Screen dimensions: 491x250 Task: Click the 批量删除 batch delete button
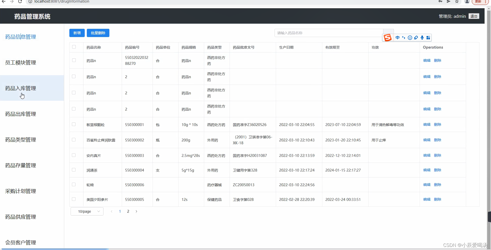pyautogui.click(x=98, y=33)
